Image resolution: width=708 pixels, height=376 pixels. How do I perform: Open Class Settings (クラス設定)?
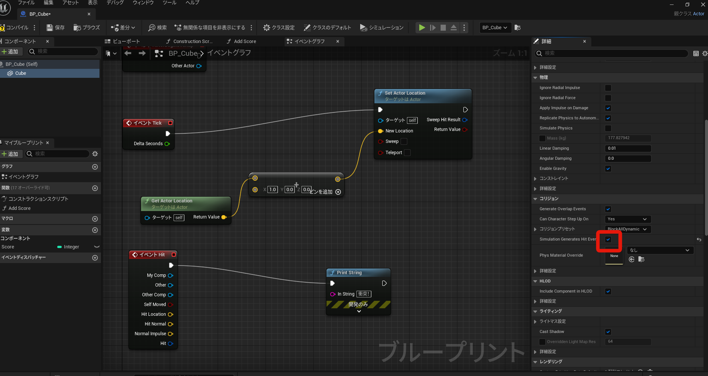coord(279,28)
